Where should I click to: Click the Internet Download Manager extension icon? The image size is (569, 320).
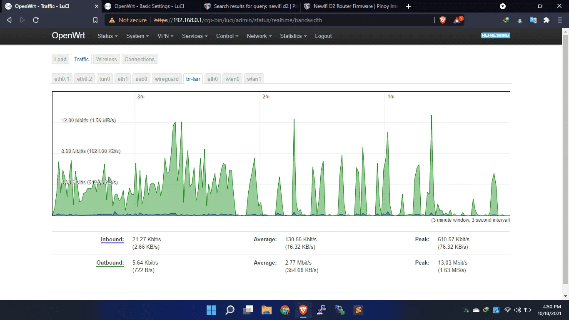tap(507, 20)
